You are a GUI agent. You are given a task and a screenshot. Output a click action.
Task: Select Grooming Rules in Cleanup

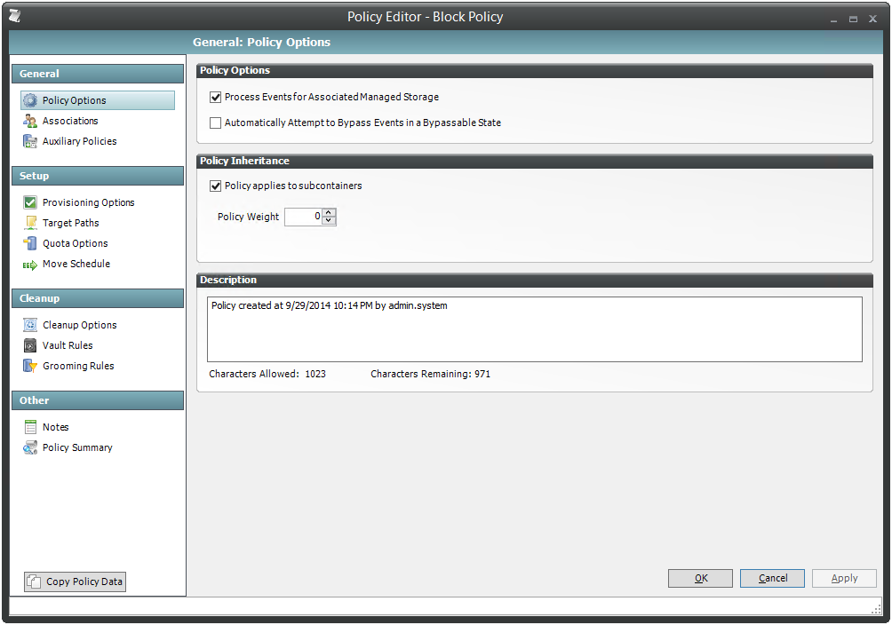[x=78, y=367]
